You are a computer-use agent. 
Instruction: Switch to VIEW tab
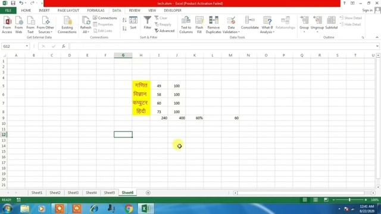coord(152,11)
